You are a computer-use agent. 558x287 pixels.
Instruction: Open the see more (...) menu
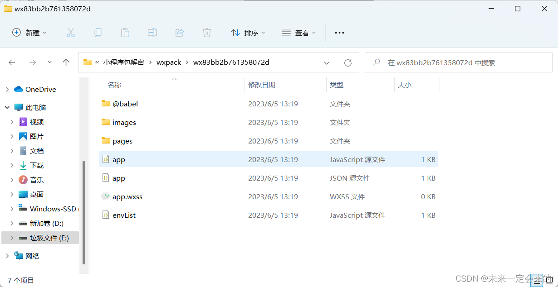coord(339,32)
